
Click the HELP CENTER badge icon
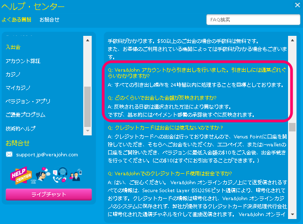21,176
